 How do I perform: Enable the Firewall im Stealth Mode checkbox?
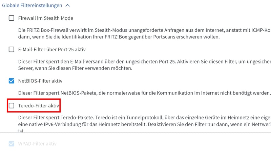pyautogui.click(x=12, y=18)
